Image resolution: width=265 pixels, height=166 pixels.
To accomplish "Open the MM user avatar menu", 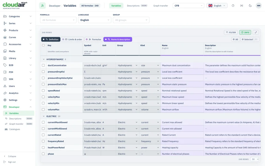I will [x=259, y=6].
